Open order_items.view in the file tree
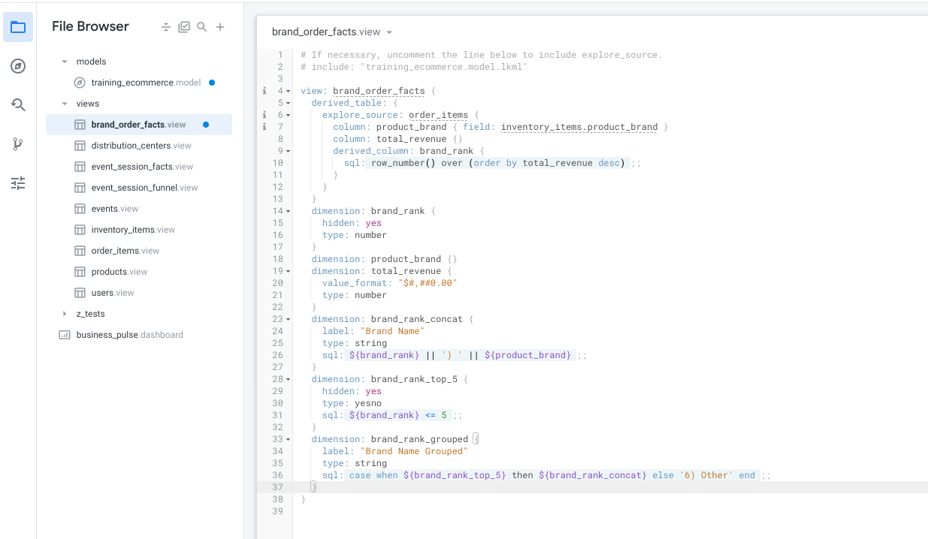 (125, 251)
